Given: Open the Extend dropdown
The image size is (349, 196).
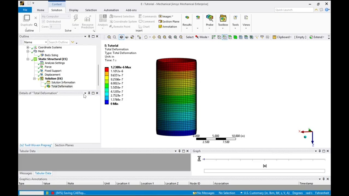Looking at the screenshot, I should pos(317,37).
